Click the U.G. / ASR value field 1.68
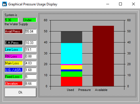The image size is (140, 104). coord(31,70)
